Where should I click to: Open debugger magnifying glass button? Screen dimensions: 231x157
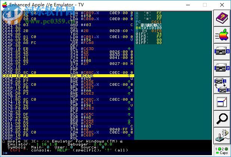pyautogui.click(x=222, y=119)
